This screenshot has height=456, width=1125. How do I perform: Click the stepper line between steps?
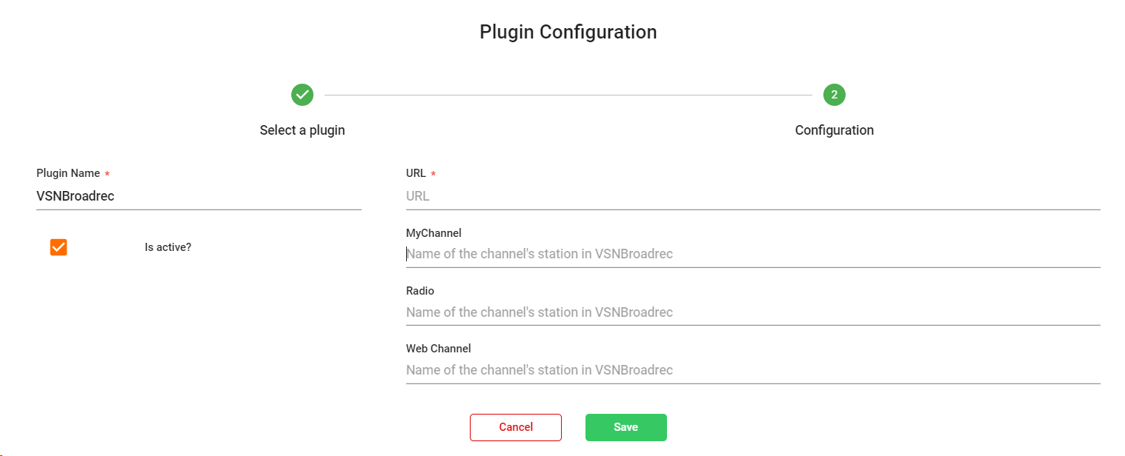pos(568,95)
